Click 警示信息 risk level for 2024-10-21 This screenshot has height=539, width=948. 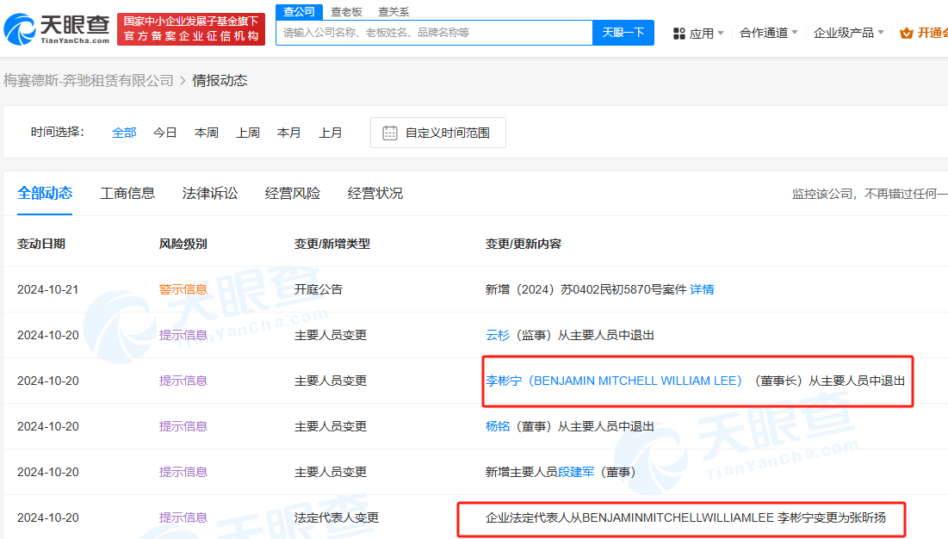pyautogui.click(x=183, y=289)
